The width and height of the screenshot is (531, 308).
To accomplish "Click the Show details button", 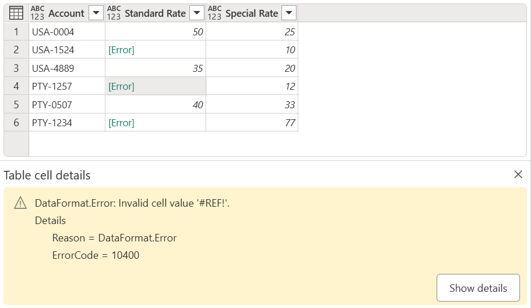I will pyautogui.click(x=478, y=288).
